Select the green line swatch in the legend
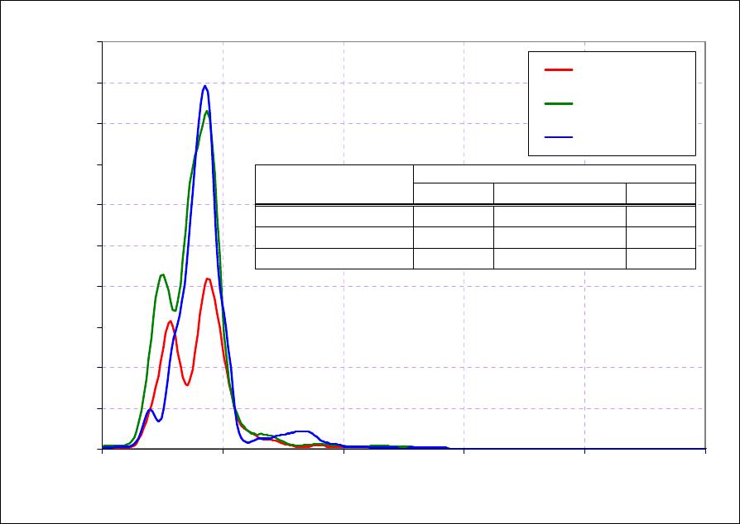Image resolution: width=740 pixels, height=524 pixels. (559, 103)
